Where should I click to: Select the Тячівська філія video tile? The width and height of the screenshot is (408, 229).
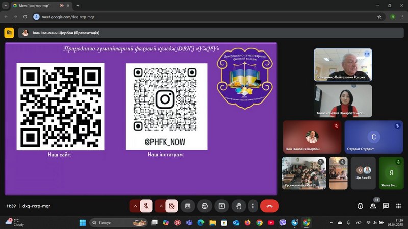(343, 100)
